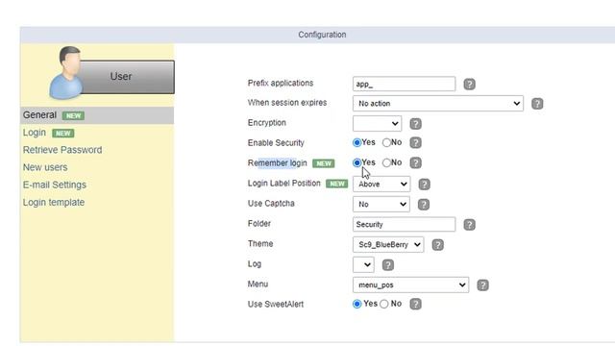The width and height of the screenshot is (615, 346).
Task: Click the Configuration title bar
Action: (322, 35)
